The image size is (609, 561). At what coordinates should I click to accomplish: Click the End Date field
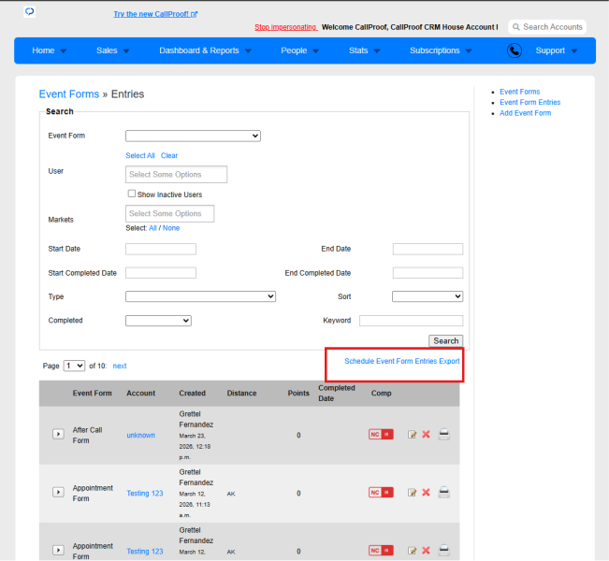click(428, 250)
